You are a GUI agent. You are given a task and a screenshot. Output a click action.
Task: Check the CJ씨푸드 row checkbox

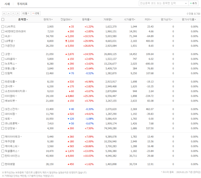tap(3, 27)
